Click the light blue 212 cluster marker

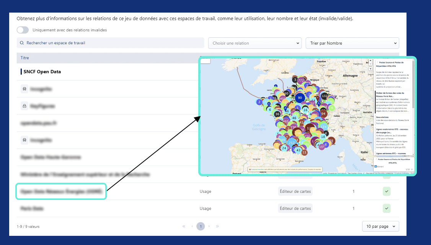point(292,143)
